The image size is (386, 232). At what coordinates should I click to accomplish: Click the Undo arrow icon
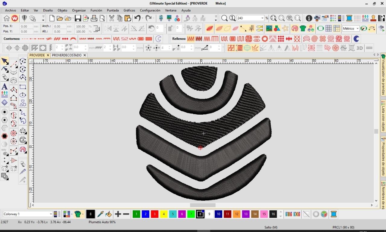(138, 18)
